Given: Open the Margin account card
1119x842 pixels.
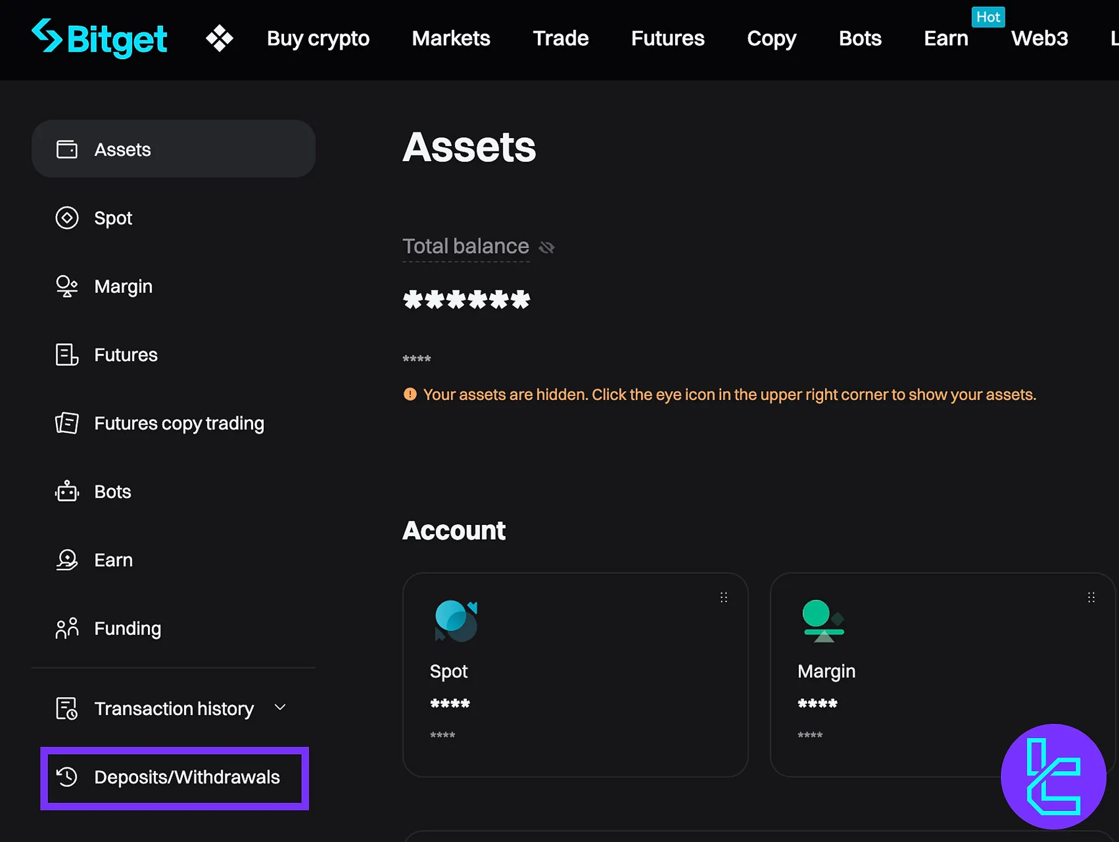Looking at the screenshot, I should click(x=942, y=675).
